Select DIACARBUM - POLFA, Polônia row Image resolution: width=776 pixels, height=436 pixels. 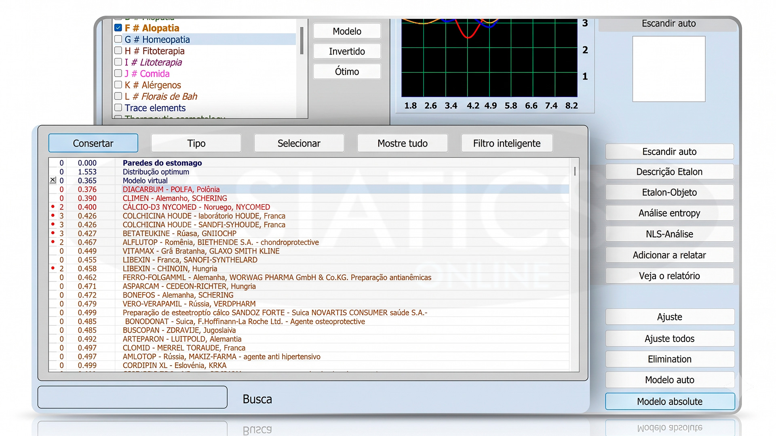309,189
